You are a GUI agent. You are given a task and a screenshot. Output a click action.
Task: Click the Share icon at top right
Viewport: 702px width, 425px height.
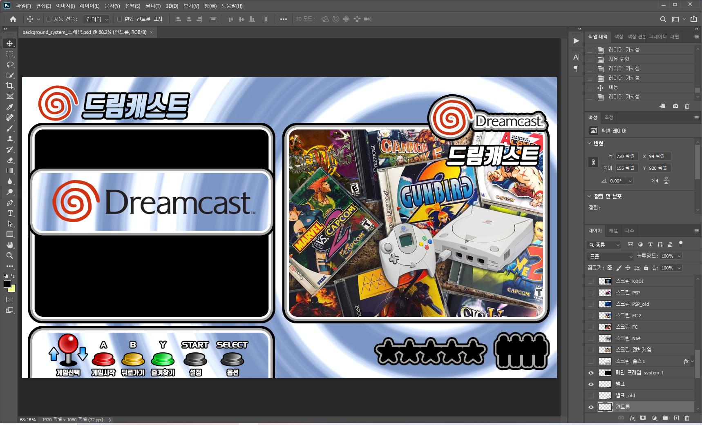coord(694,19)
